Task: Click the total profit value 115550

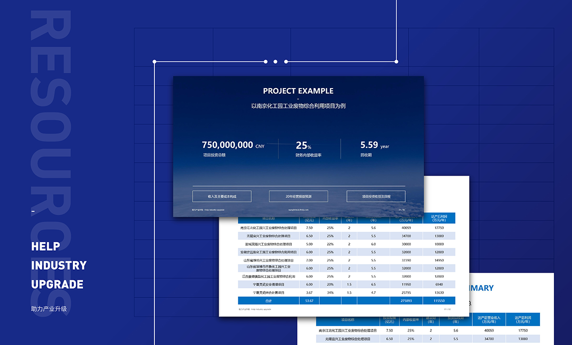Action: [439, 301]
